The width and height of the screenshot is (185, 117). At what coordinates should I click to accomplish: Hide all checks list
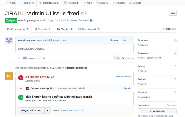[x=123, y=77]
